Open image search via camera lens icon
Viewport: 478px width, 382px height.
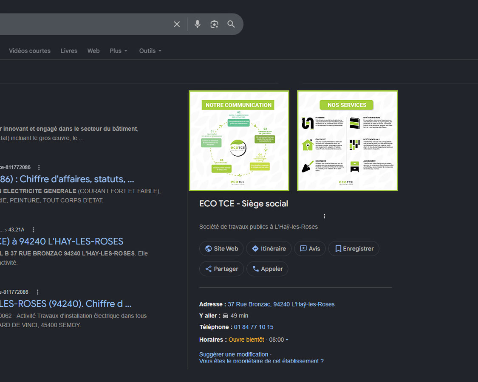click(214, 24)
